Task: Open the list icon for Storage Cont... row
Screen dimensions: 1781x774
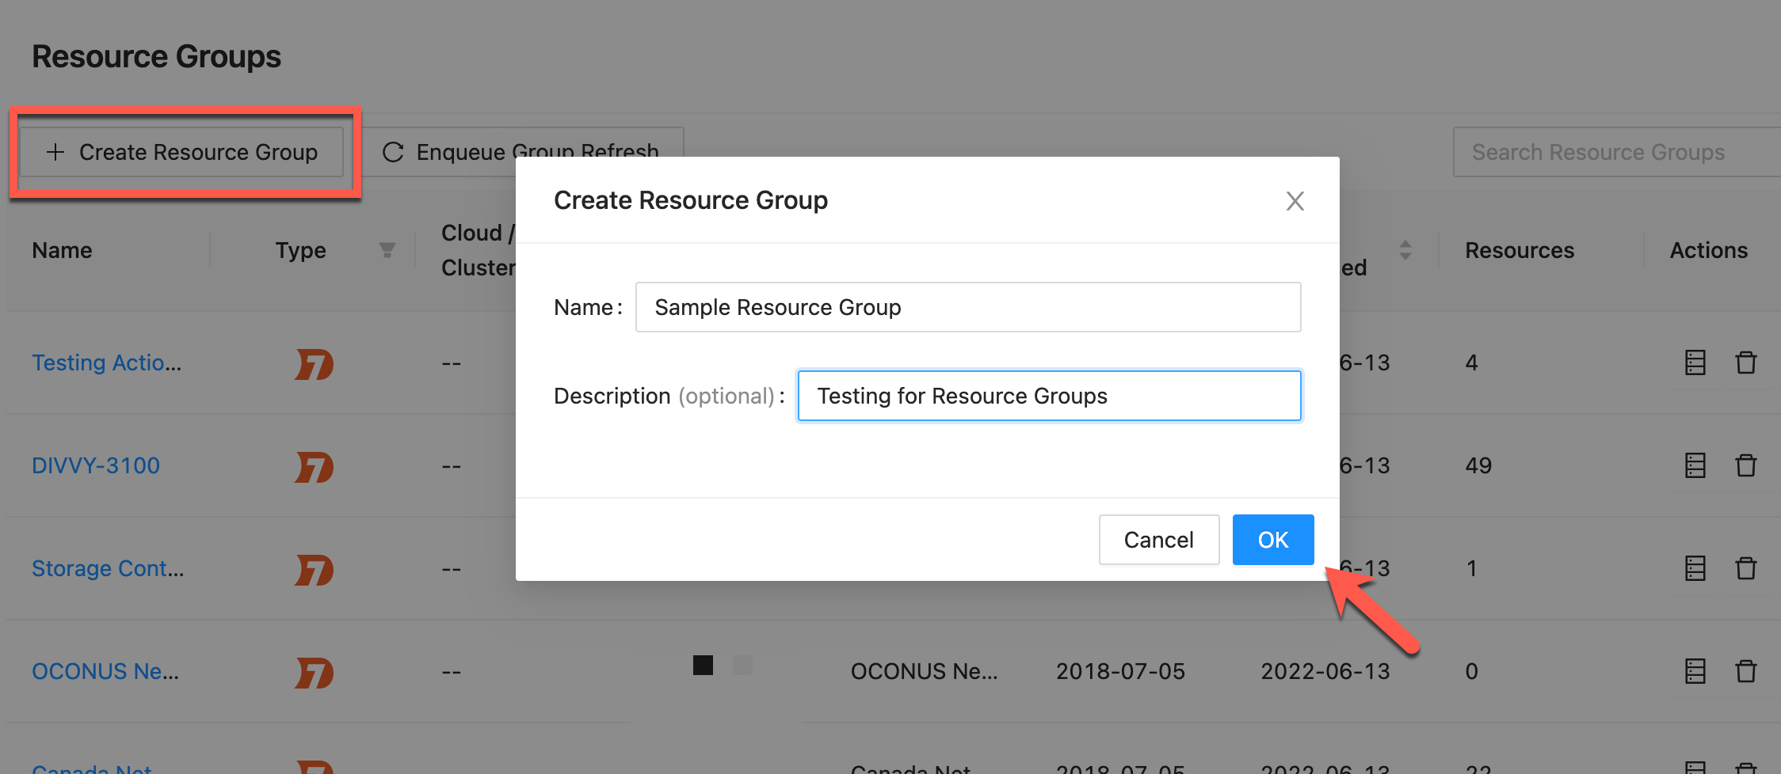Action: pyautogui.click(x=1695, y=568)
